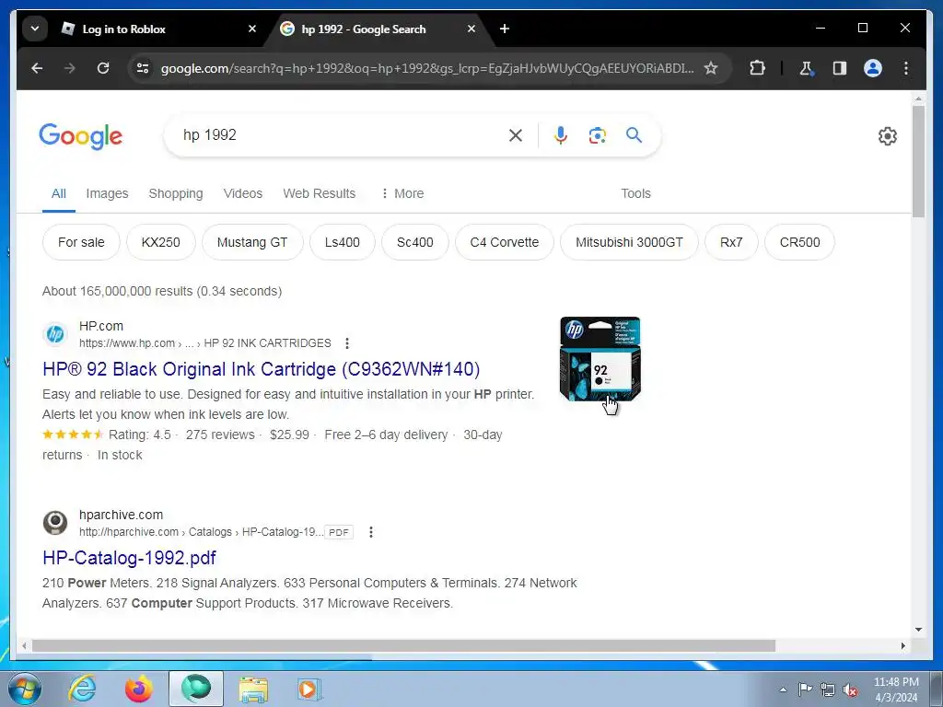Apply the Mustang GT chip

coord(252,242)
